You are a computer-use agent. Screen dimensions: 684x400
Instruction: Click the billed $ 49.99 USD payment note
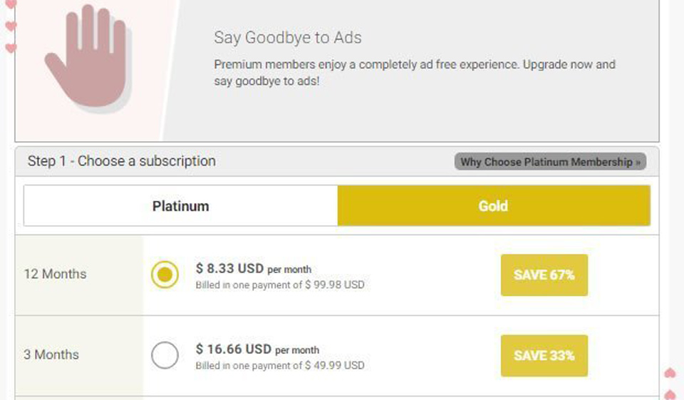point(280,366)
